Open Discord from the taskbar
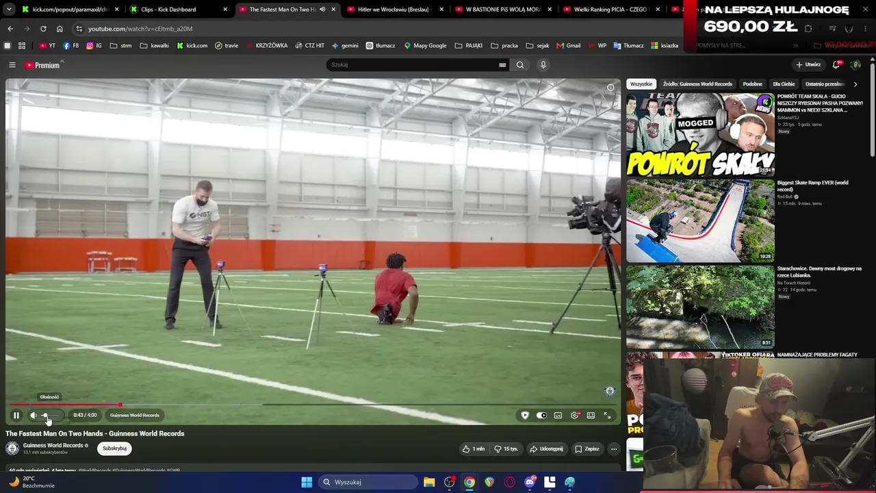 coord(530,482)
